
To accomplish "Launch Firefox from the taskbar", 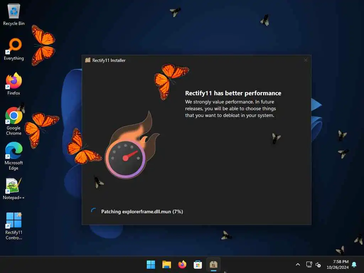I will click(x=182, y=264).
